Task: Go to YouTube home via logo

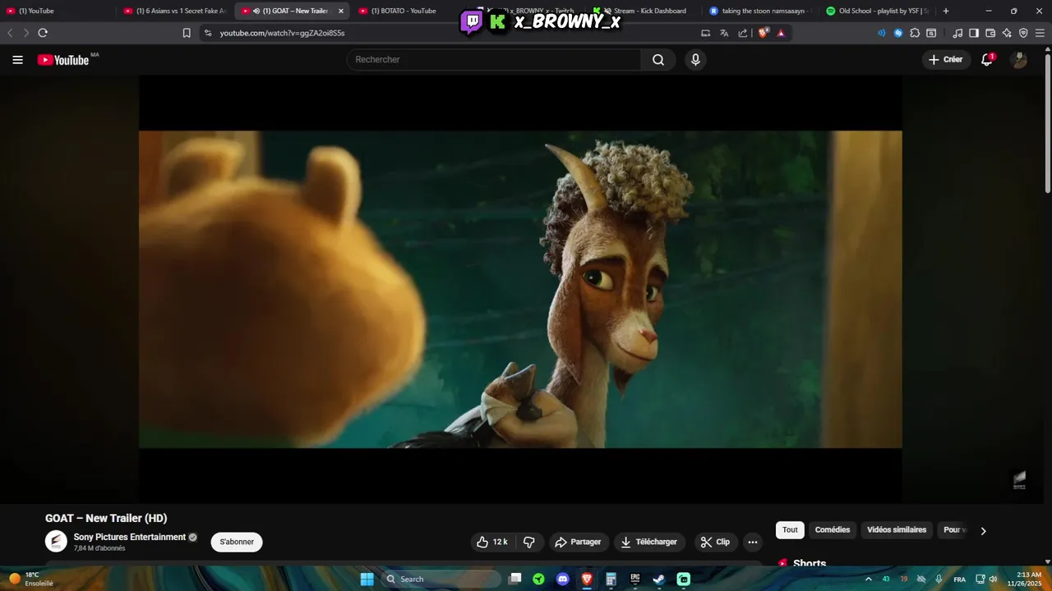Action: (63, 60)
